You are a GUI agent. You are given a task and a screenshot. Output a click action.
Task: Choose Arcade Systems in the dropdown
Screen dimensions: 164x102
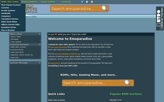tap(8, 10)
